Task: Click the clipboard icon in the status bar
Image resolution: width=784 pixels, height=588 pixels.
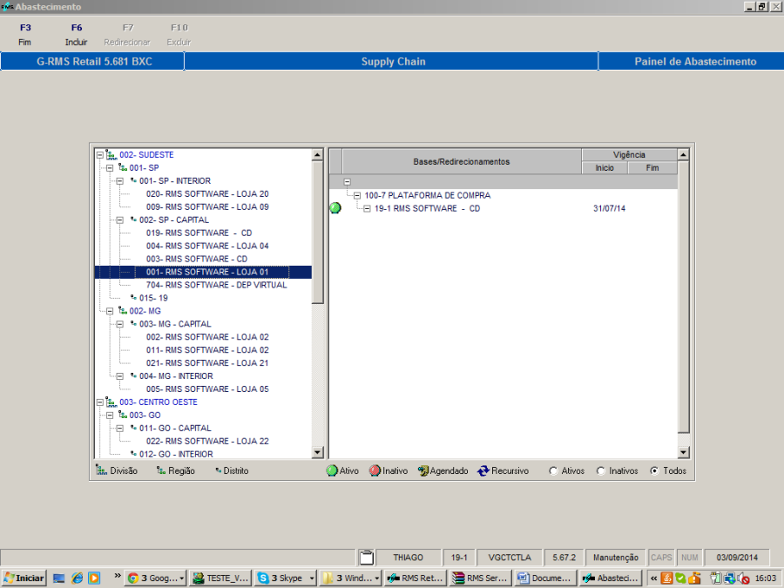Action: click(x=367, y=557)
